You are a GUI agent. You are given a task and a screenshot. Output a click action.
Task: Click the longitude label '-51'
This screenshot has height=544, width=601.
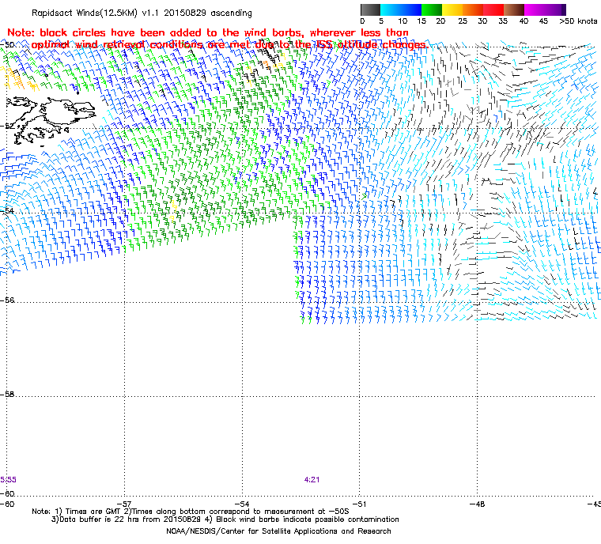tap(359, 504)
